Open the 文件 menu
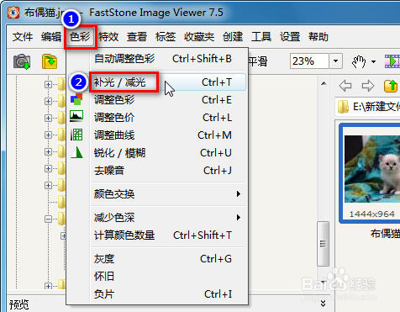The height and width of the screenshot is (312, 400). click(x=23, y=37)
